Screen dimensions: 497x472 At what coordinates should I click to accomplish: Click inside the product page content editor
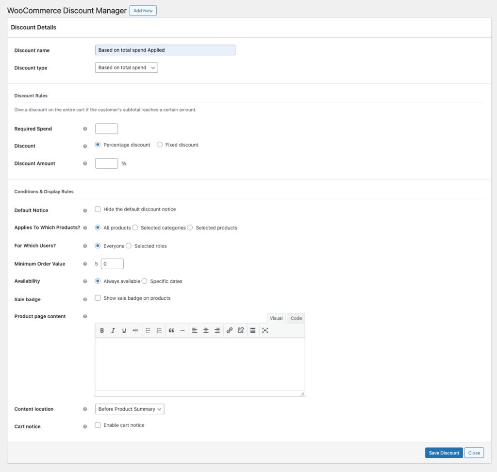200,364
